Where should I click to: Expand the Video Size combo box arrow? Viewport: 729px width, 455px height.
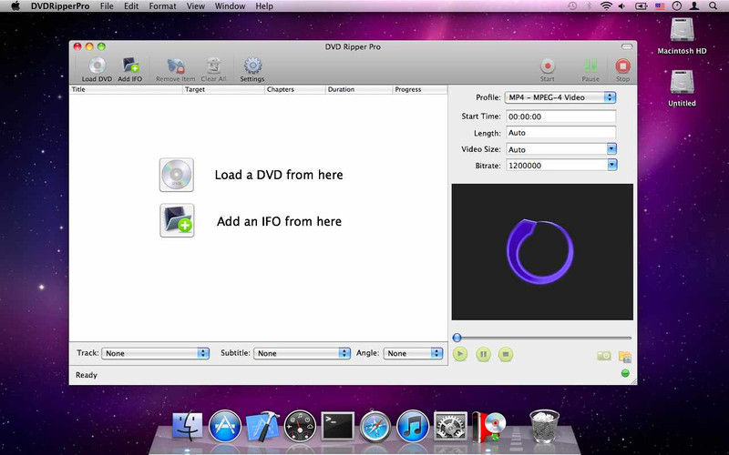coord(611,149)
